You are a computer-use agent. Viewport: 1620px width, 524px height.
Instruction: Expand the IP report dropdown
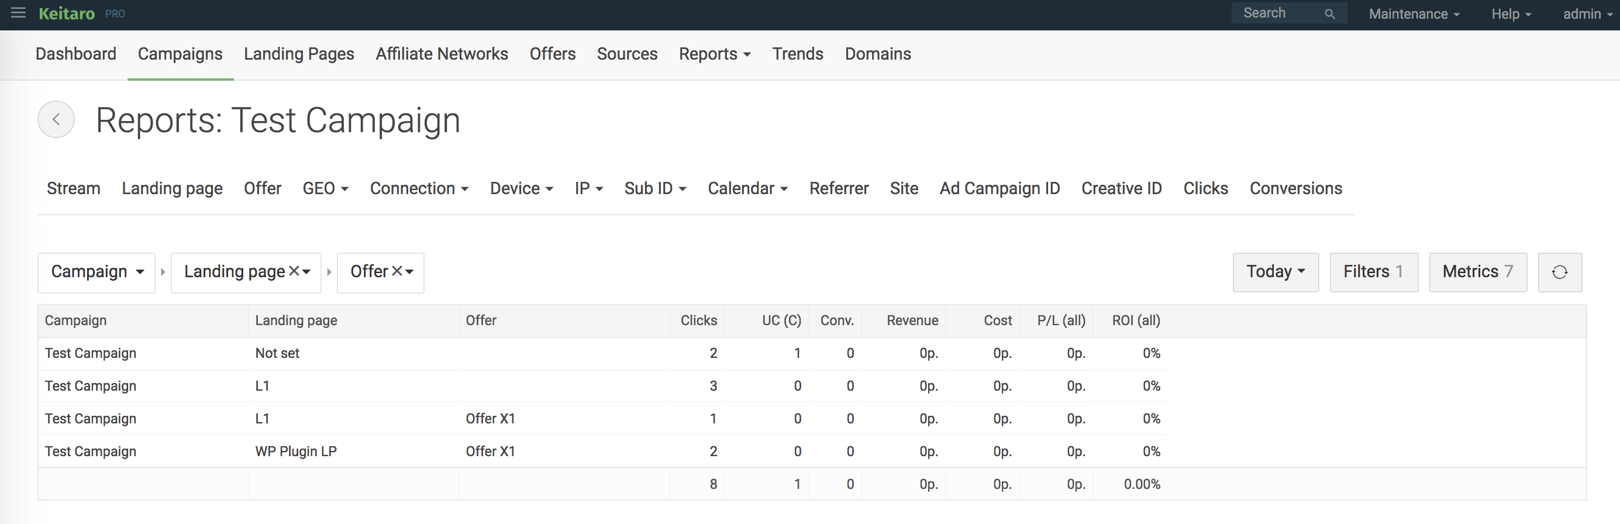point(588,188)
